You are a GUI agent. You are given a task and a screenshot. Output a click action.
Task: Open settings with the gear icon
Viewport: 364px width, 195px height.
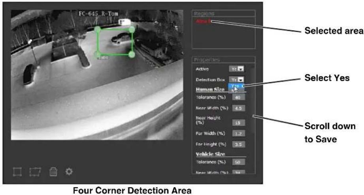coord(69,172)
